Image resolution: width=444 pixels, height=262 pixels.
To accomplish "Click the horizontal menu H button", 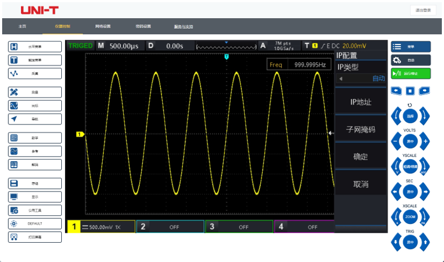I will (34, 47).
